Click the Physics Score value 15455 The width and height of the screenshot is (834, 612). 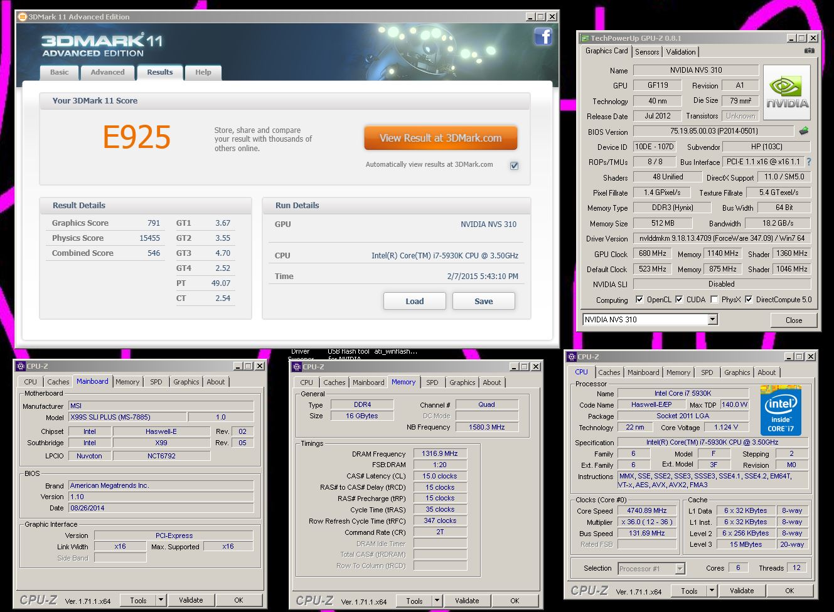pyautogui.click(x=149, y=238)
